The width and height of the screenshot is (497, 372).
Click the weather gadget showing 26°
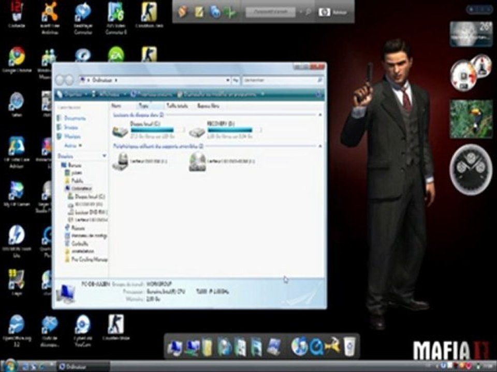pyautogui.click(x=471, y=34)
